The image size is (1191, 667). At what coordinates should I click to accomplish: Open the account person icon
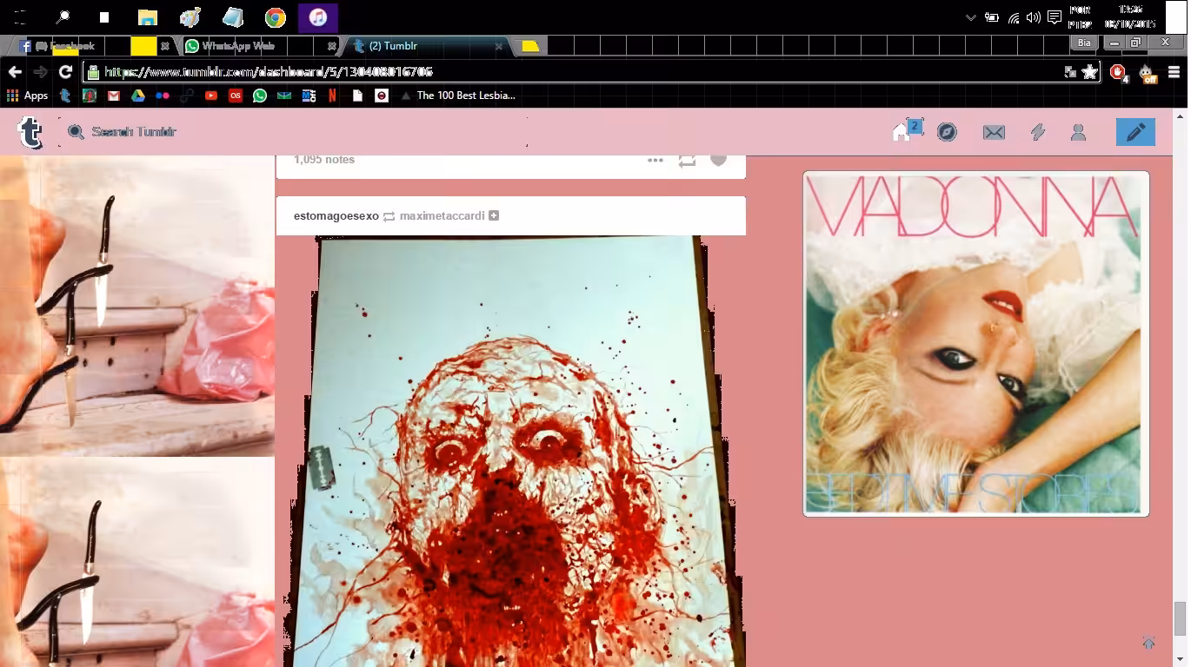tap(1078, 132)
